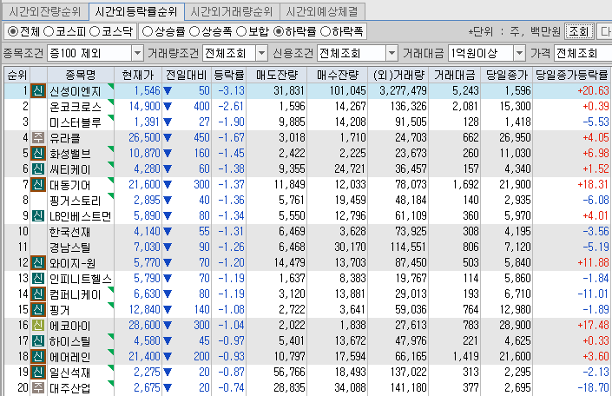Click the 신 badge next to 컴퍼니케이
This screenshot has width=612, height=396.
(38, 294)
